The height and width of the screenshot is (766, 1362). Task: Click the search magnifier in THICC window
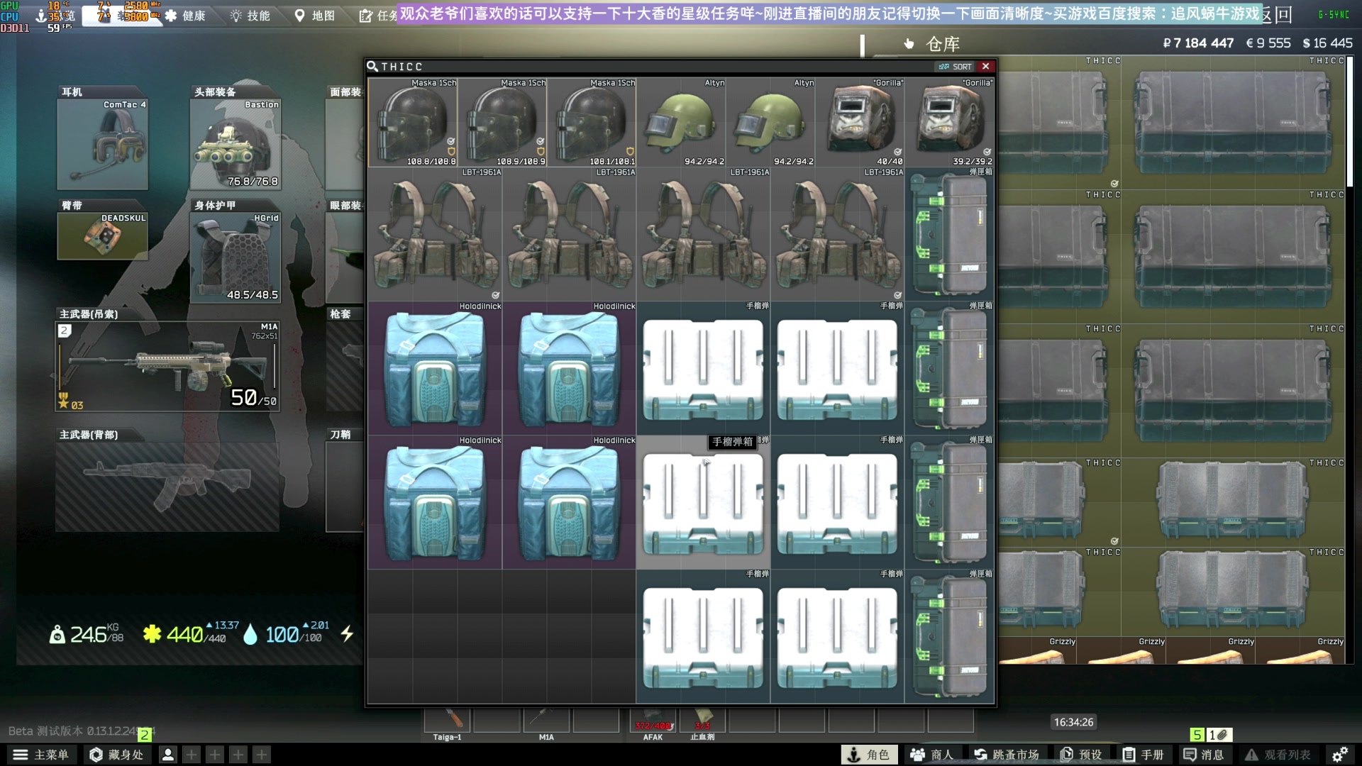coord(372,67)
